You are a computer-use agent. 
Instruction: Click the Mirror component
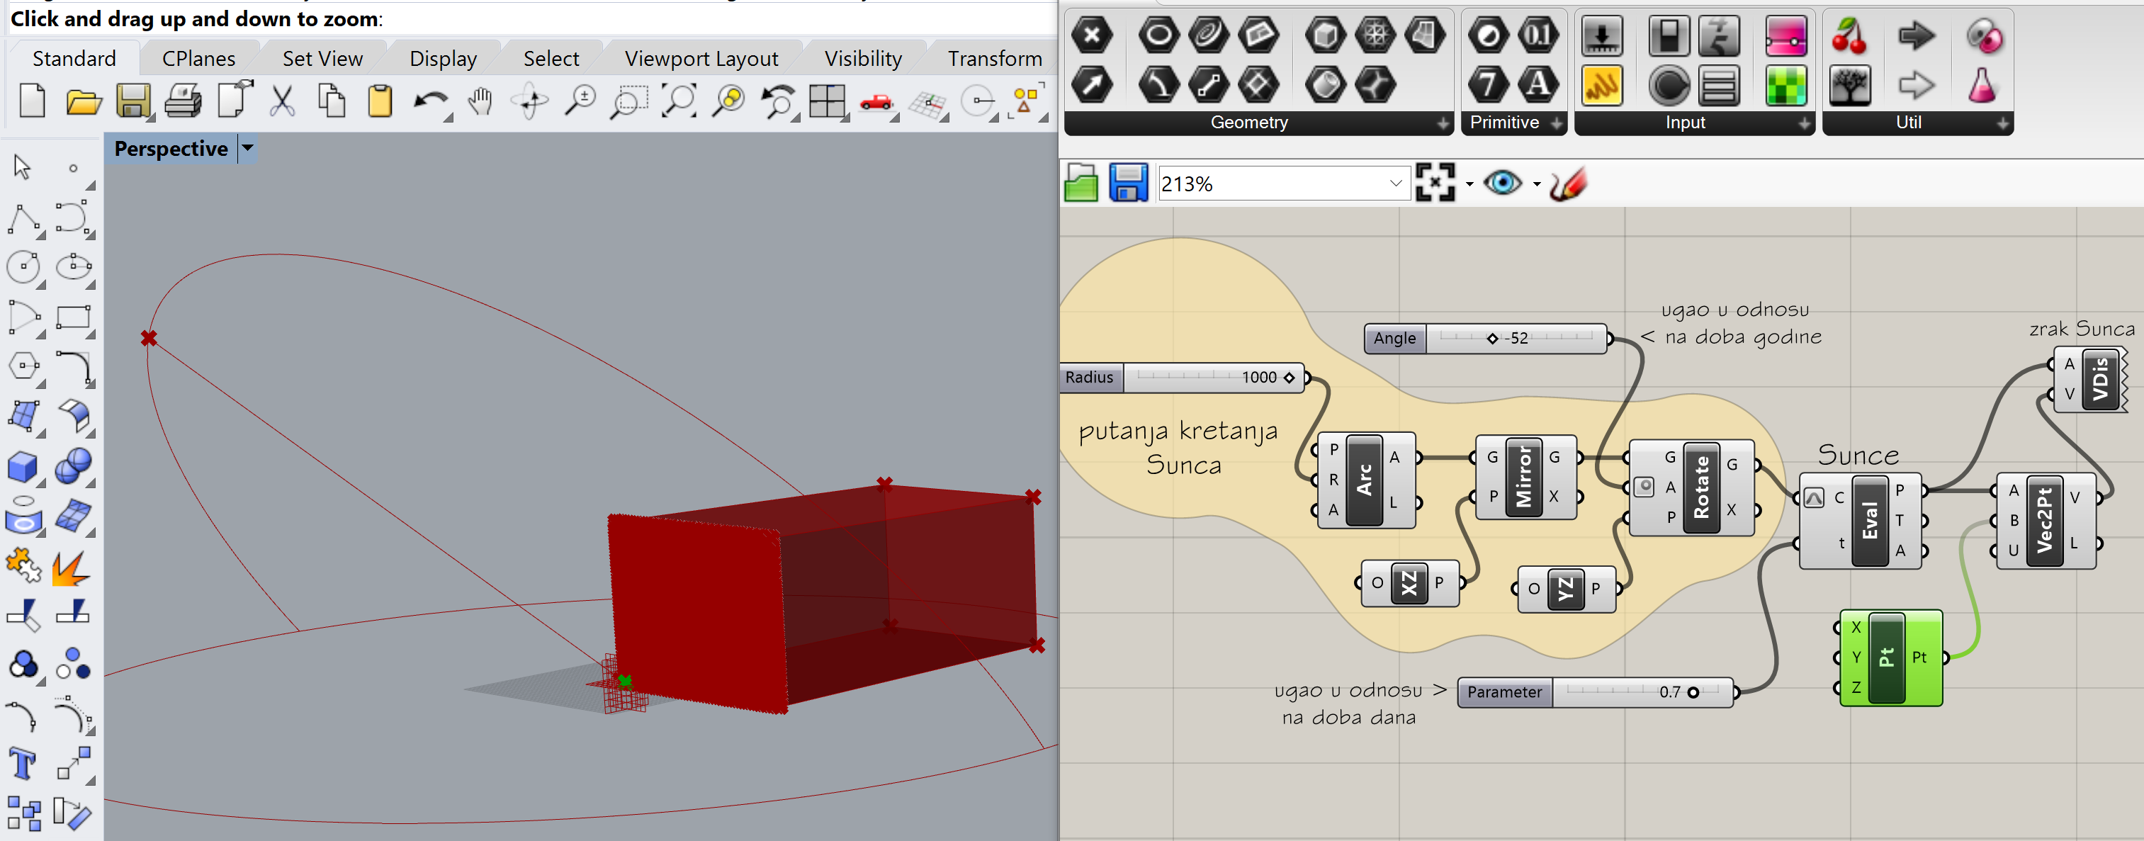[x=1524, y=477]
